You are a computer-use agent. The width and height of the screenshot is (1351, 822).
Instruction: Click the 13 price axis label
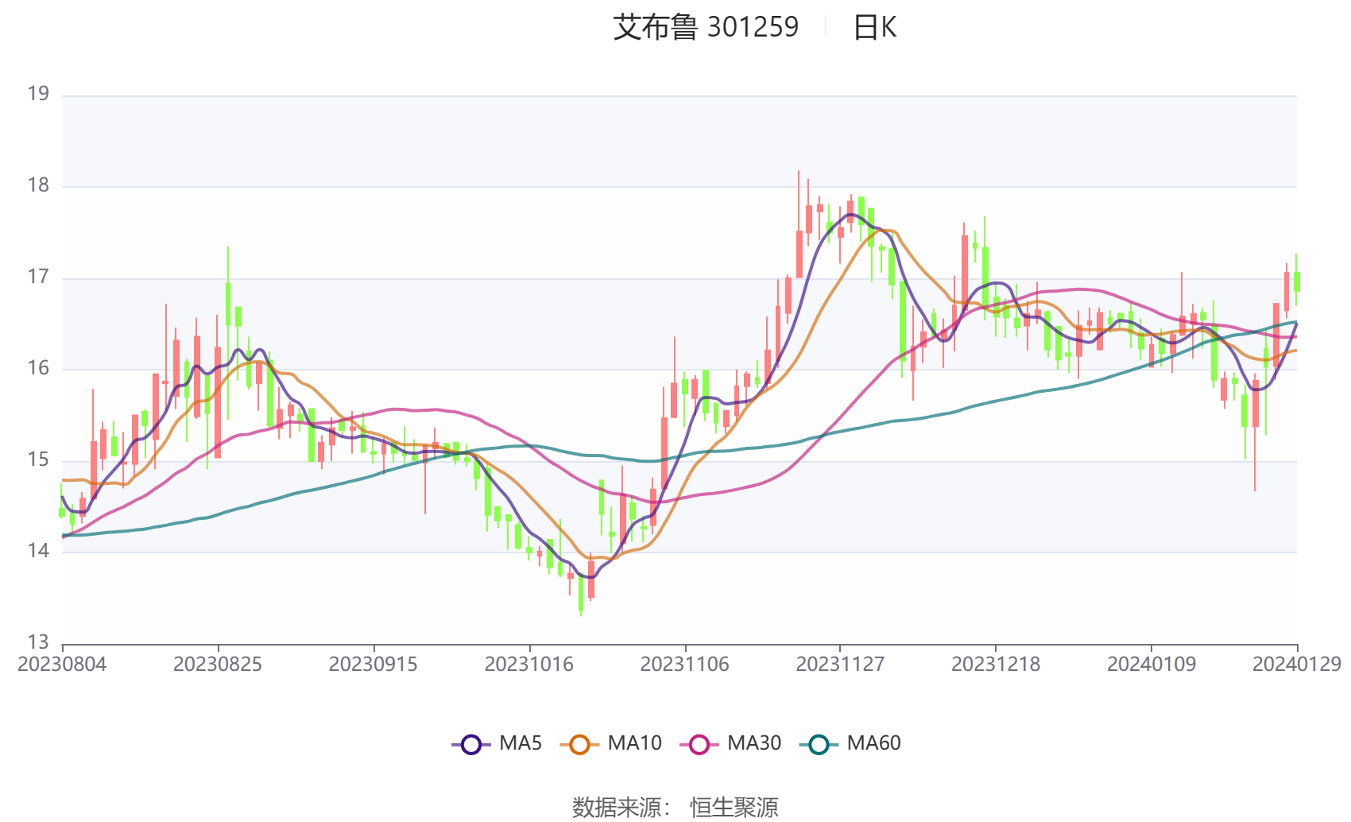pos(38,642)
